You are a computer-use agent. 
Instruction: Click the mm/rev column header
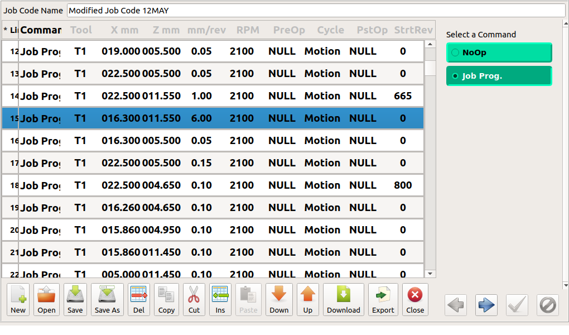point(206,30)
